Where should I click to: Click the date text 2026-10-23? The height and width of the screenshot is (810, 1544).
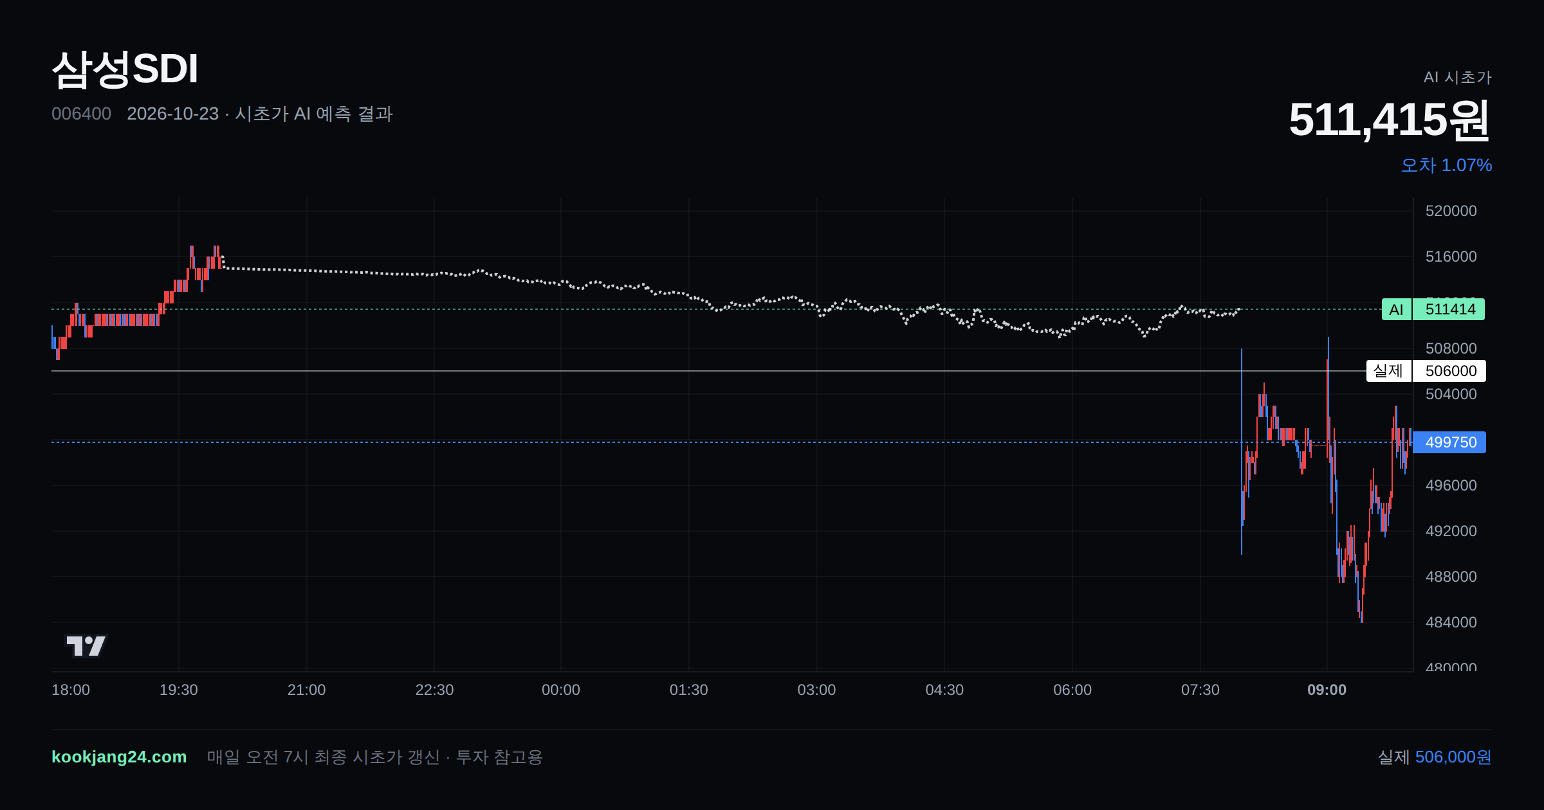pyautogui.click(x=172, y=114)
